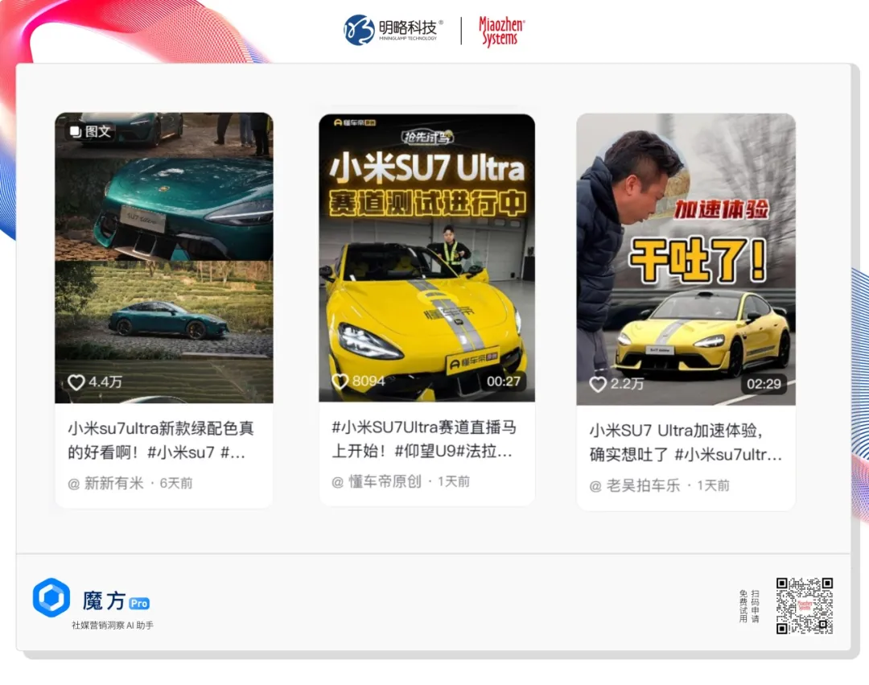The width and height of the screenshot is (869, 685).
Task: Open the 干吐了 acceleration video thumbnail
Action: click(686, 259)
